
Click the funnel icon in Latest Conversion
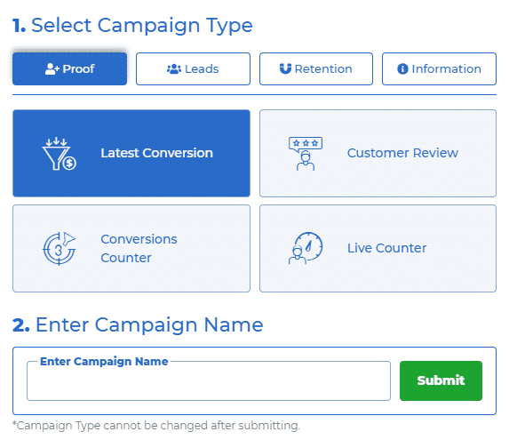59,154
